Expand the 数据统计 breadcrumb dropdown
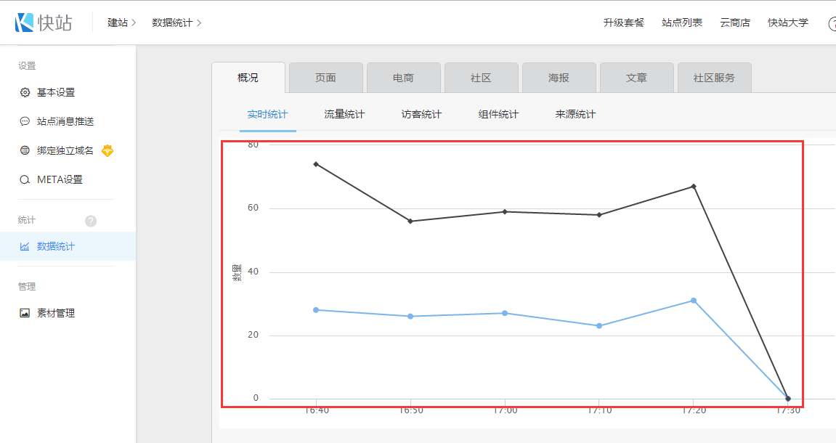 click(x=176, y=23)
